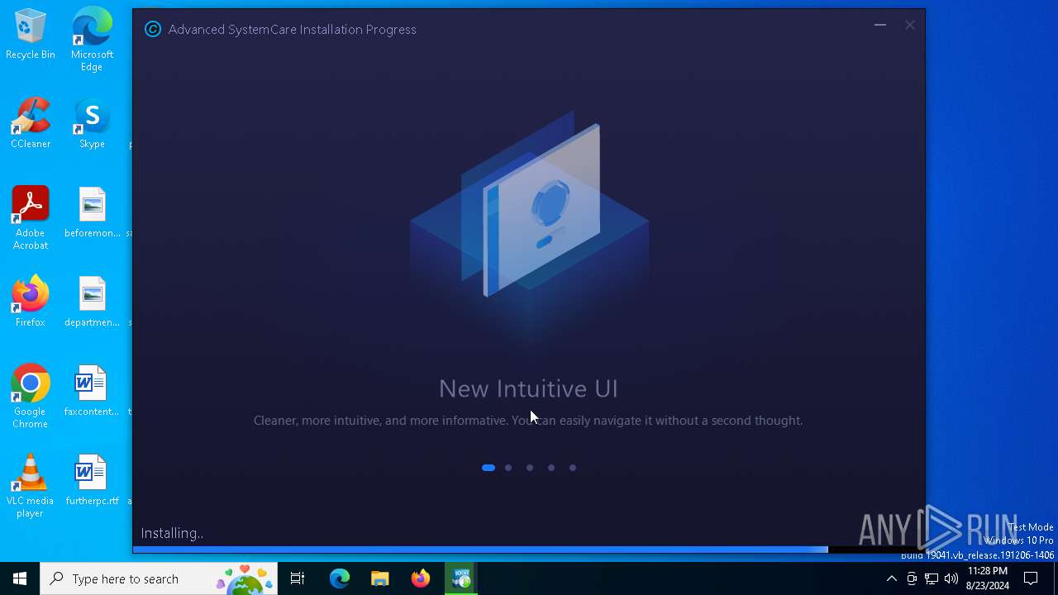This screenshot has width=1058, height=595.
Task: Go to the fifth slide indicator dot
Action: (x=573, y=468)
